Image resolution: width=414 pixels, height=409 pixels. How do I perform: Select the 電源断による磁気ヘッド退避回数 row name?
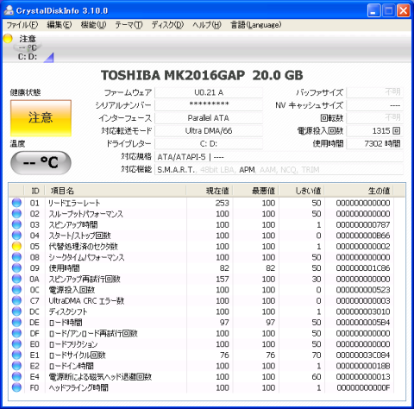pos(100,377)
